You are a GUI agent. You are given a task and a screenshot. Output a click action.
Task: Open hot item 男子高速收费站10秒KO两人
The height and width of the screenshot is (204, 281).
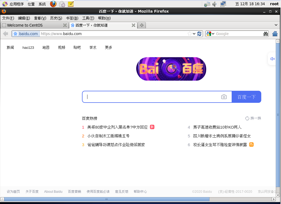pyautogui.click(x=217, y=127)
